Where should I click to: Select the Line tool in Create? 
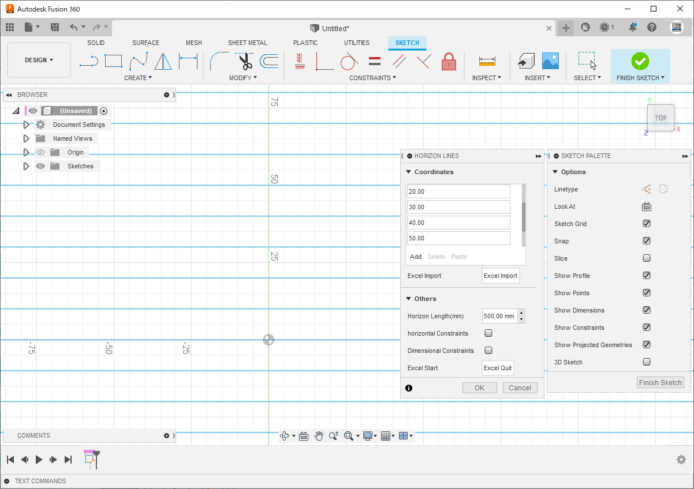[88, 61]
